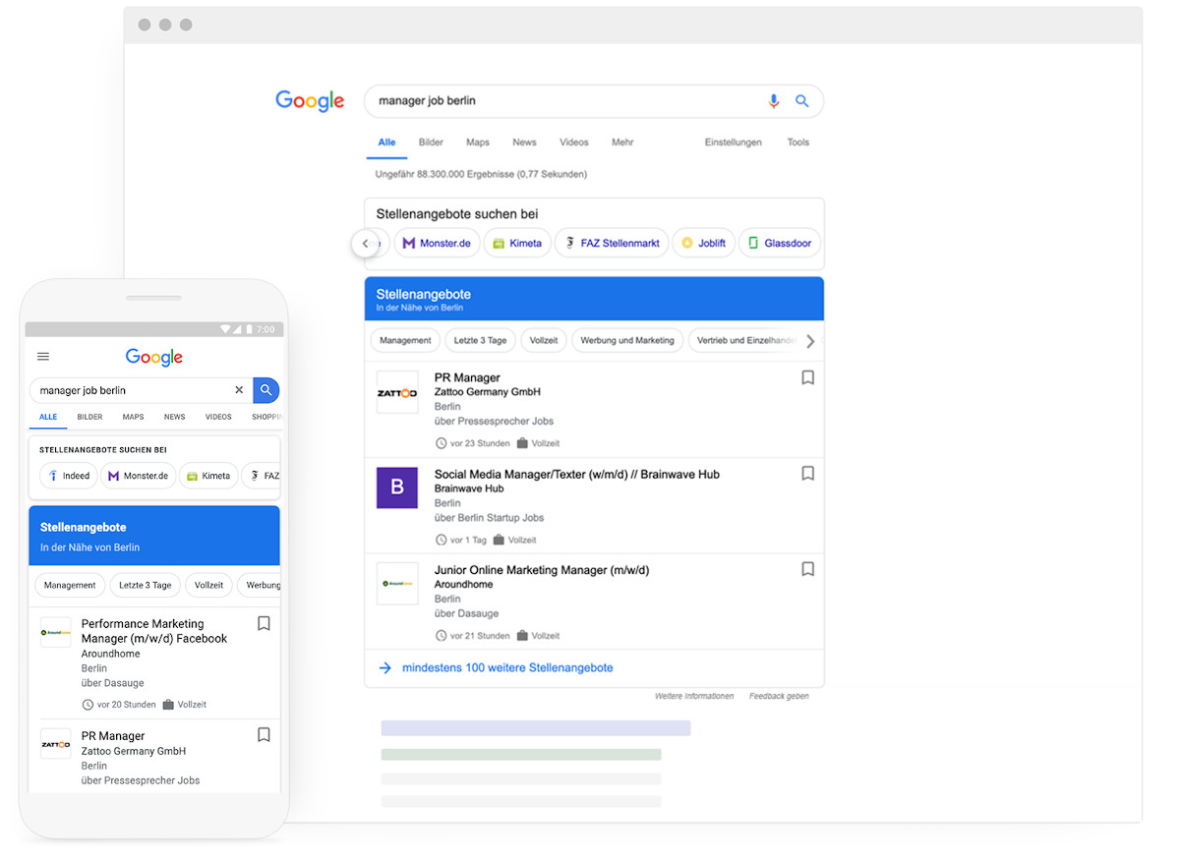
Task: Bookmark the PR Manager job listing
Action: point(807,377)
